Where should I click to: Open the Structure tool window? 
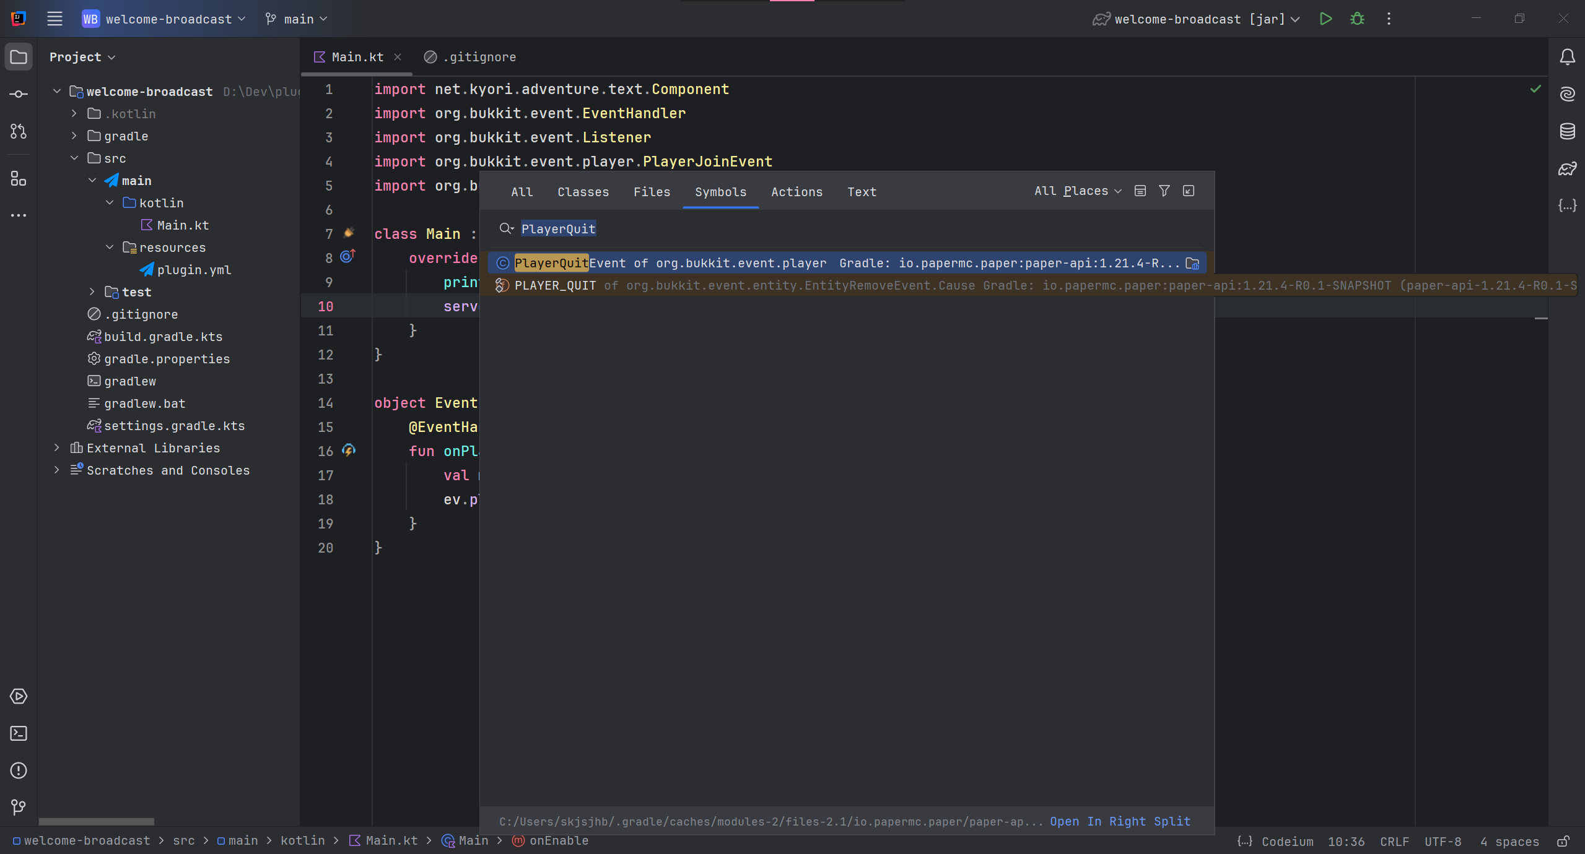coord(19,179)
